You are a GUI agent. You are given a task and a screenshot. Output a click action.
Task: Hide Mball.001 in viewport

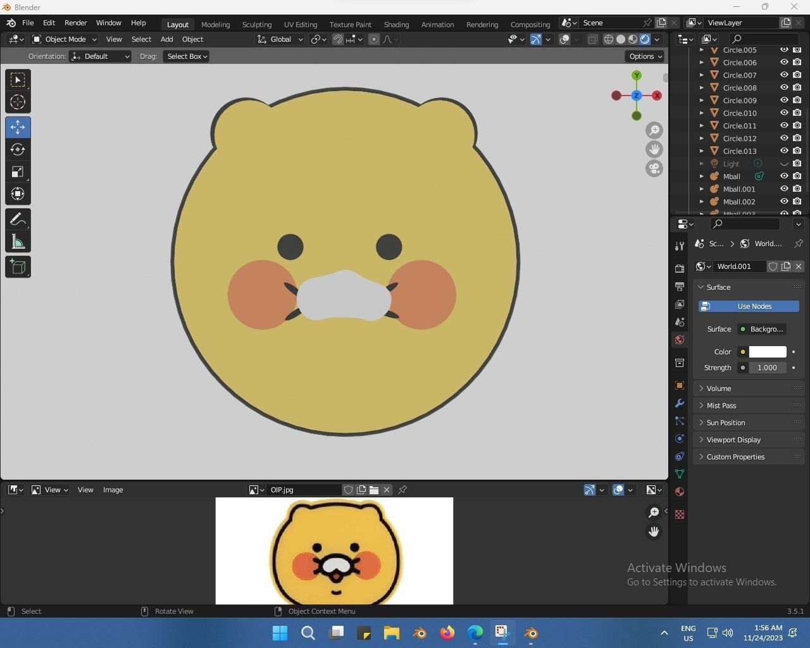[784, 189]
